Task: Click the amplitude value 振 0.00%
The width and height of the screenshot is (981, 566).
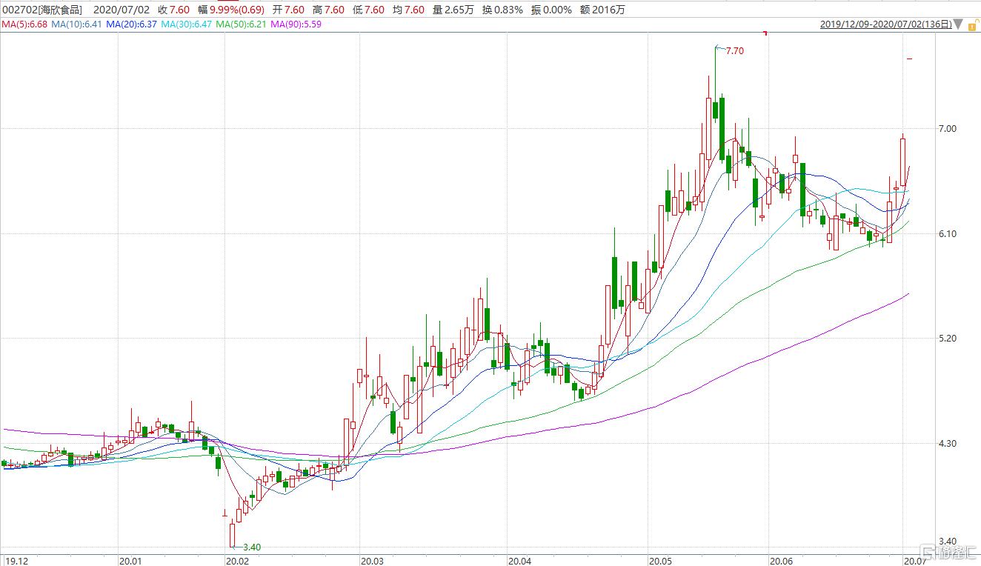Action: click(551, 10)
